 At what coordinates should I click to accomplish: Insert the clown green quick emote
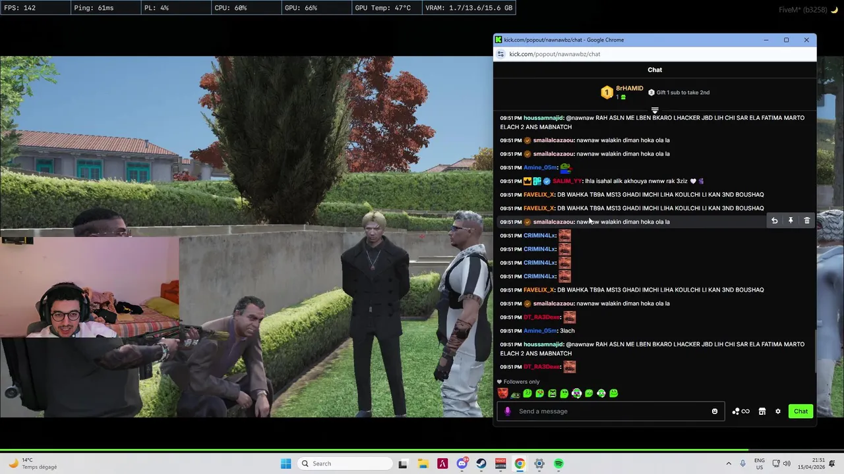click(577, 394)
